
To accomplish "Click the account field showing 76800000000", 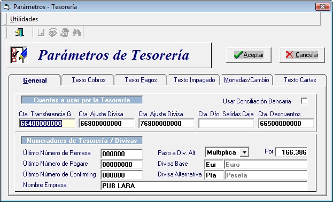I will tap(166, 123).
